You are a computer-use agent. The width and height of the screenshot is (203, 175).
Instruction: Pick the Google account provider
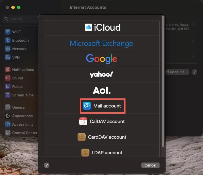[x=101, y=59]
